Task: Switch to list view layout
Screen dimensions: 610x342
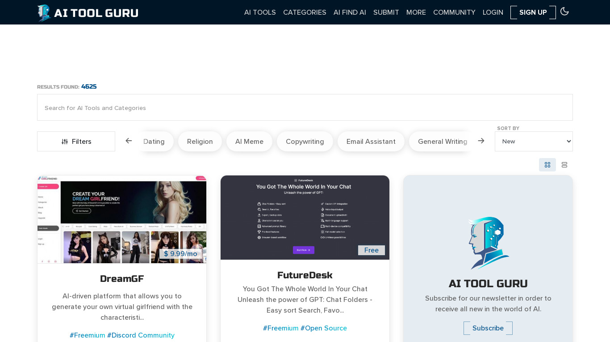Action: pos(564,165)
